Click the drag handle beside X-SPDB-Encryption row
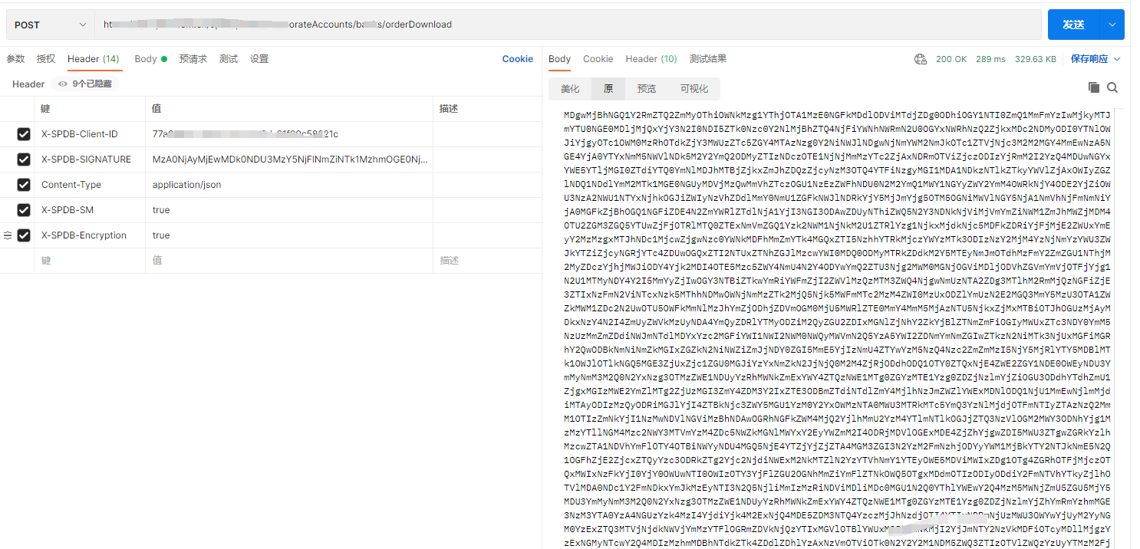 pyautogui.click(x=8, y=235)
